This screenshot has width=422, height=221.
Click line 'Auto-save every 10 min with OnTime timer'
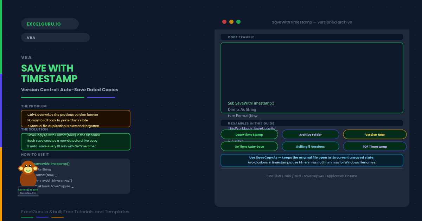click(62, 146)
